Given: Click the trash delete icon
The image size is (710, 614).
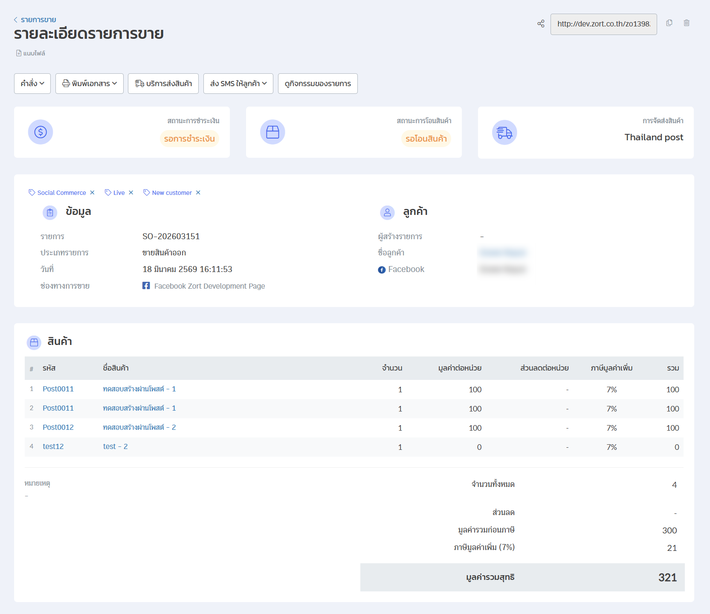Looking at the screenshot, I should pos(687,23).
